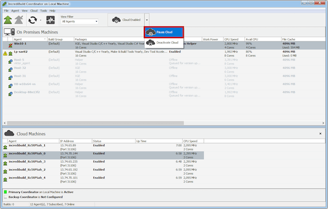Sort by Work Power column header

(x=213, y=39)
